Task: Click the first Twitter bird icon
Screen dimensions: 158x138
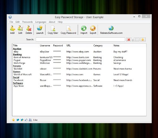Action: click(18, 120)
